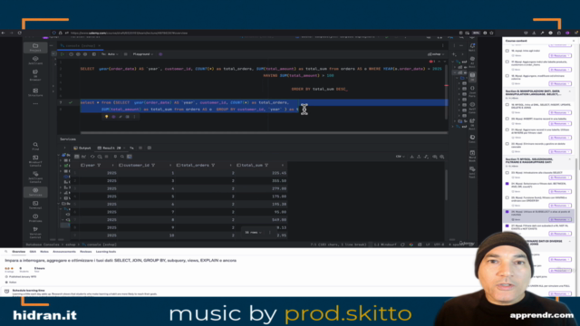Click the total_sum cell 225.45
The width and height of the screenshot is (580, 326).
pyautogui.click(x=279, y=173)
